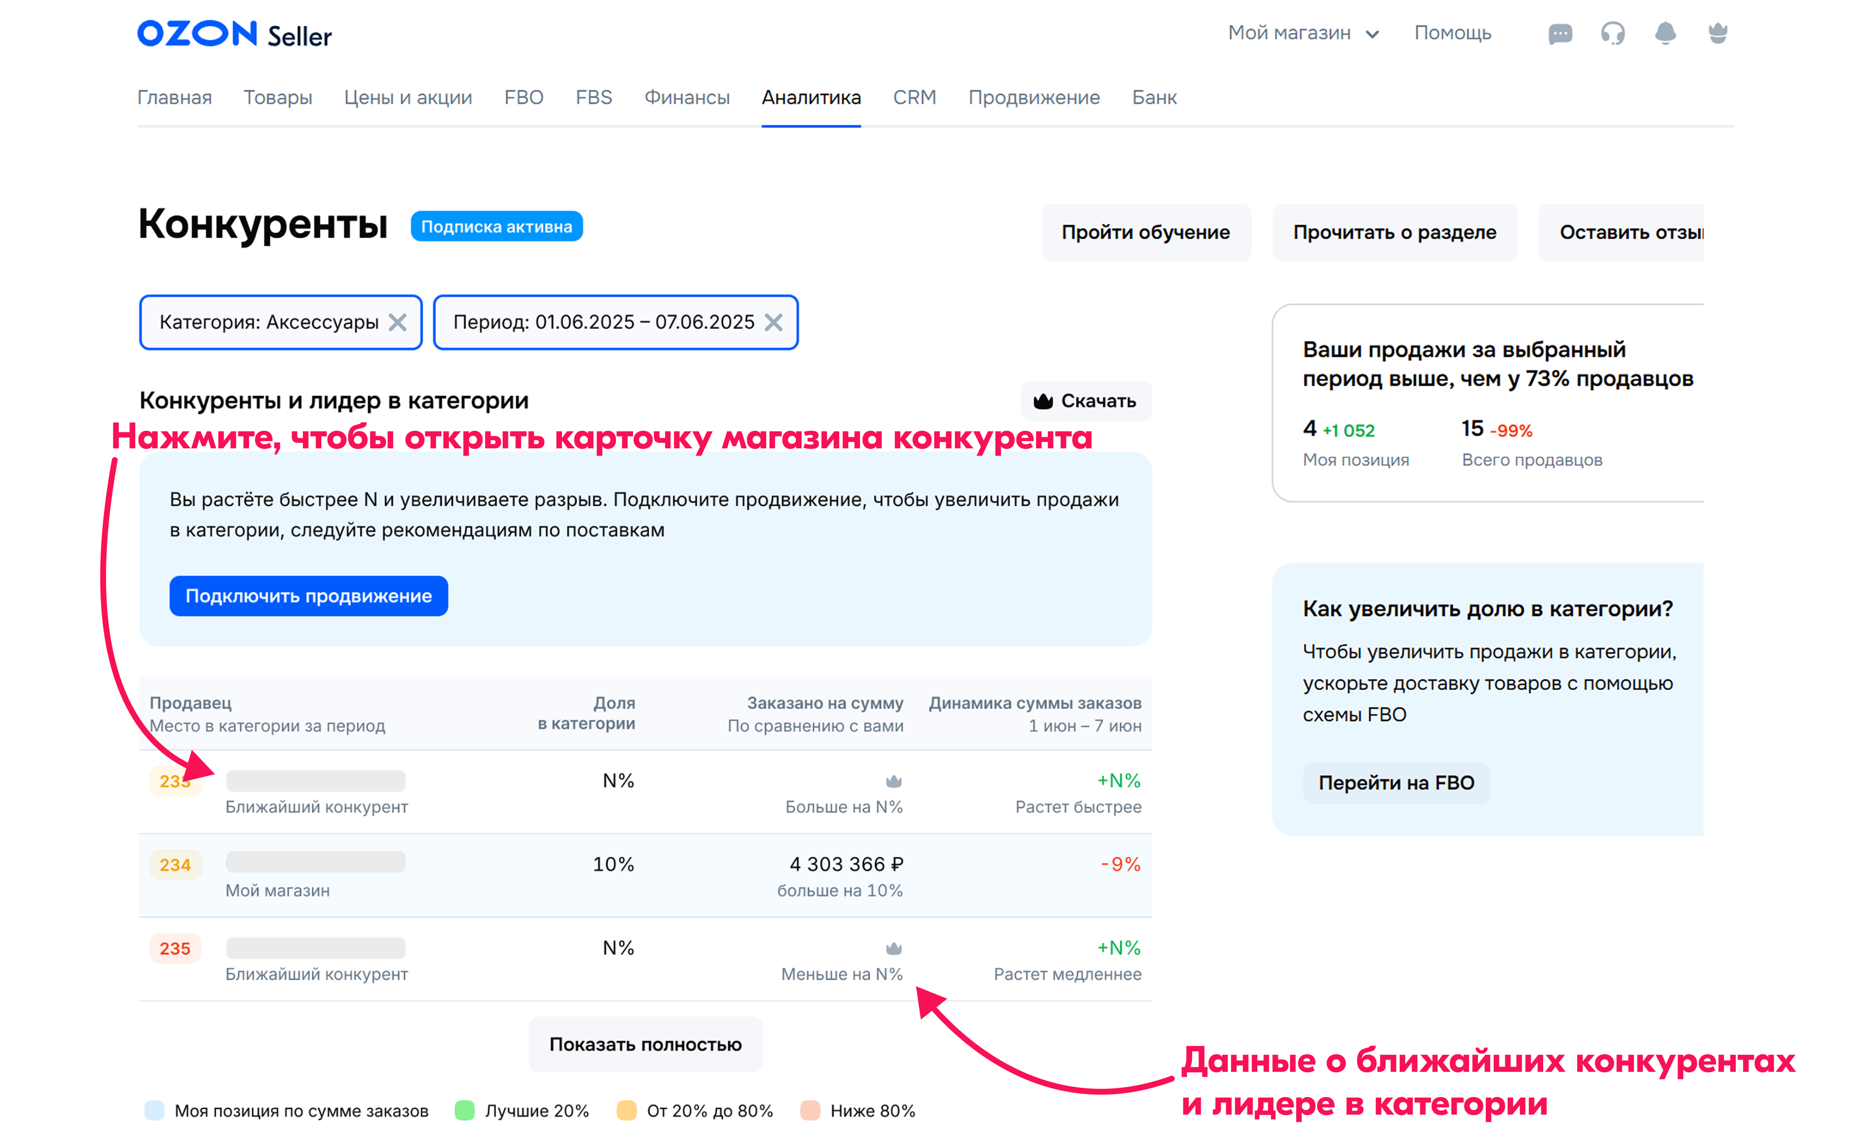Clear the Период date filter
This screenshot has height=1137, width=1867.
click(773, 323)
